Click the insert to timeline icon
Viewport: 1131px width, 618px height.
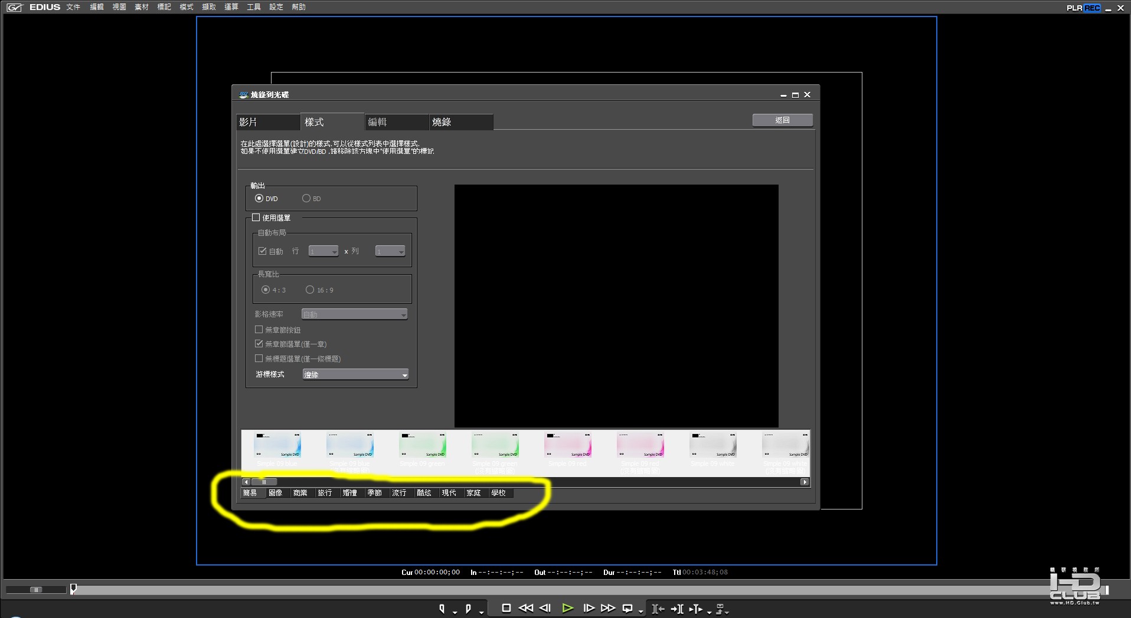[658, 609]
